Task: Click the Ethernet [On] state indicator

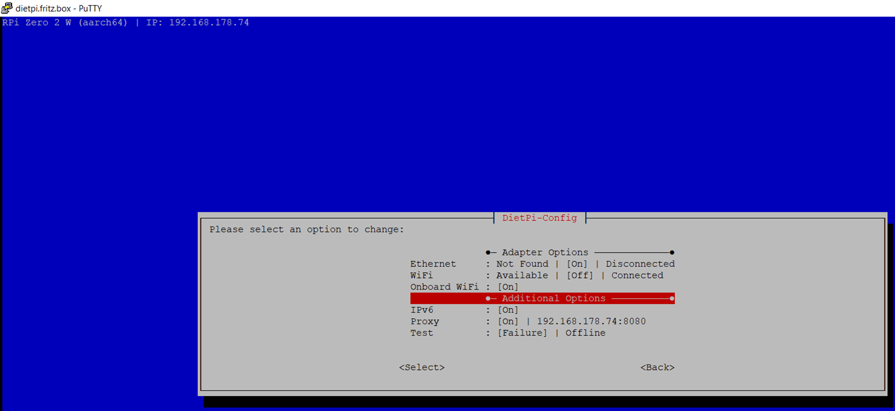Action: (x=577, y=264)
